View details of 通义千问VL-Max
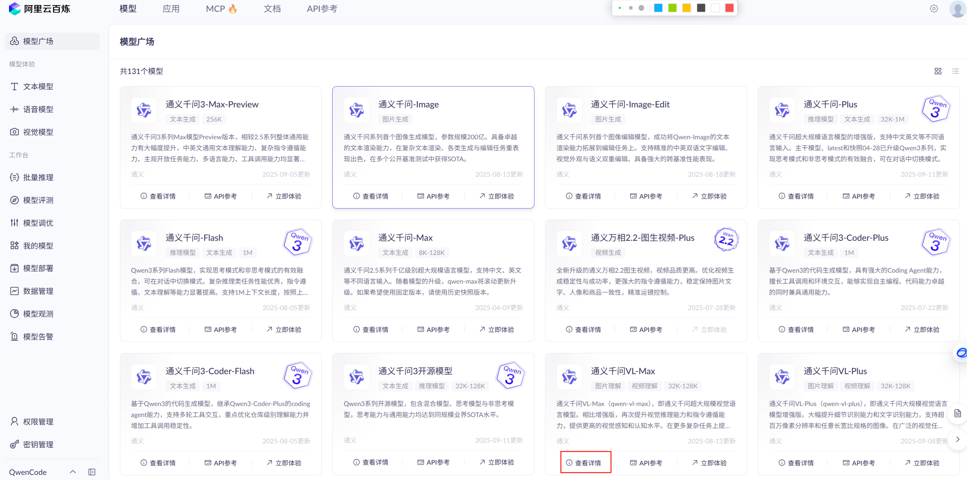 [x=584, y=463]
